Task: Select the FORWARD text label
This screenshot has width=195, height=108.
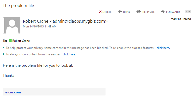Action: pyautogui.click(x=173, y=12)
